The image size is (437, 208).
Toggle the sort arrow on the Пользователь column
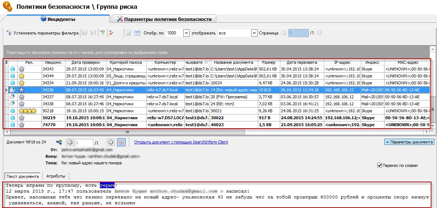point(206,62)
